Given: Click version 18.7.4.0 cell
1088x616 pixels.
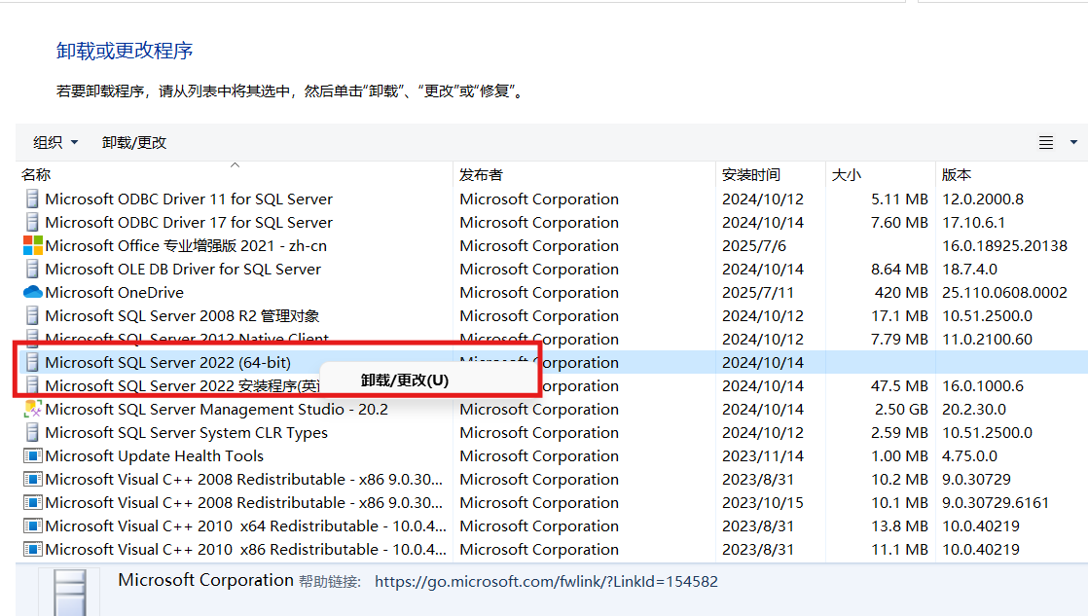Looking at the screenshot, I should click(969, 270).
